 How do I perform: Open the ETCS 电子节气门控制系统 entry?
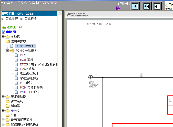tap(39, 64)
